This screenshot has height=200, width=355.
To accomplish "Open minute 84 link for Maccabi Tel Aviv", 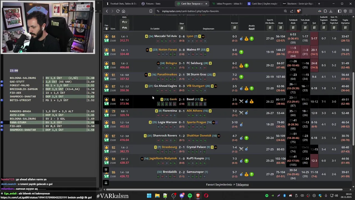I will (113, 36).
